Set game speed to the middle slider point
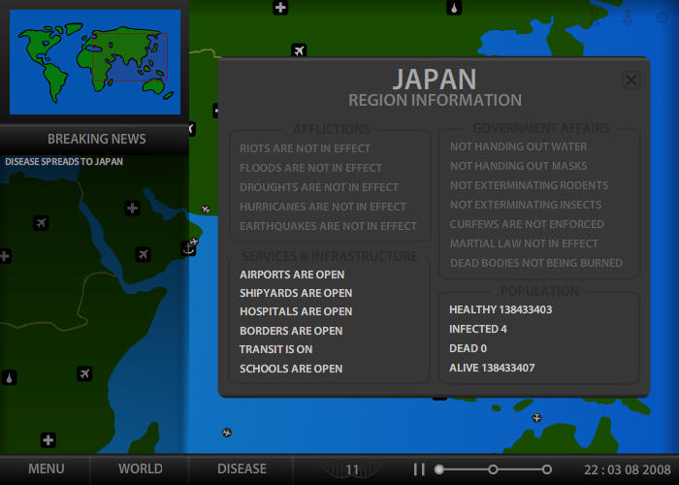Viewport: 679px width, 485px height. (493, 469)
